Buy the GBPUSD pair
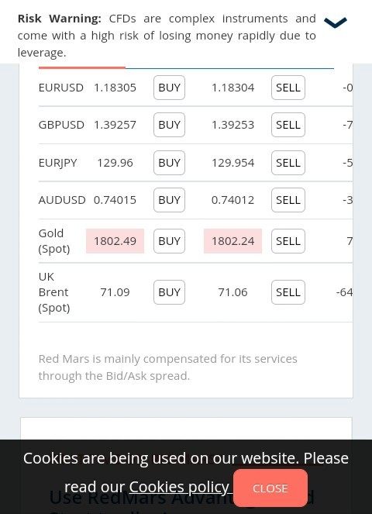The image size is (372, 514). pos(169,125)
